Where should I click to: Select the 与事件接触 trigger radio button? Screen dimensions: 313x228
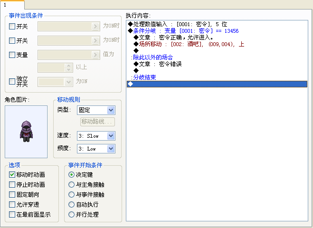(x=71, y=194)
